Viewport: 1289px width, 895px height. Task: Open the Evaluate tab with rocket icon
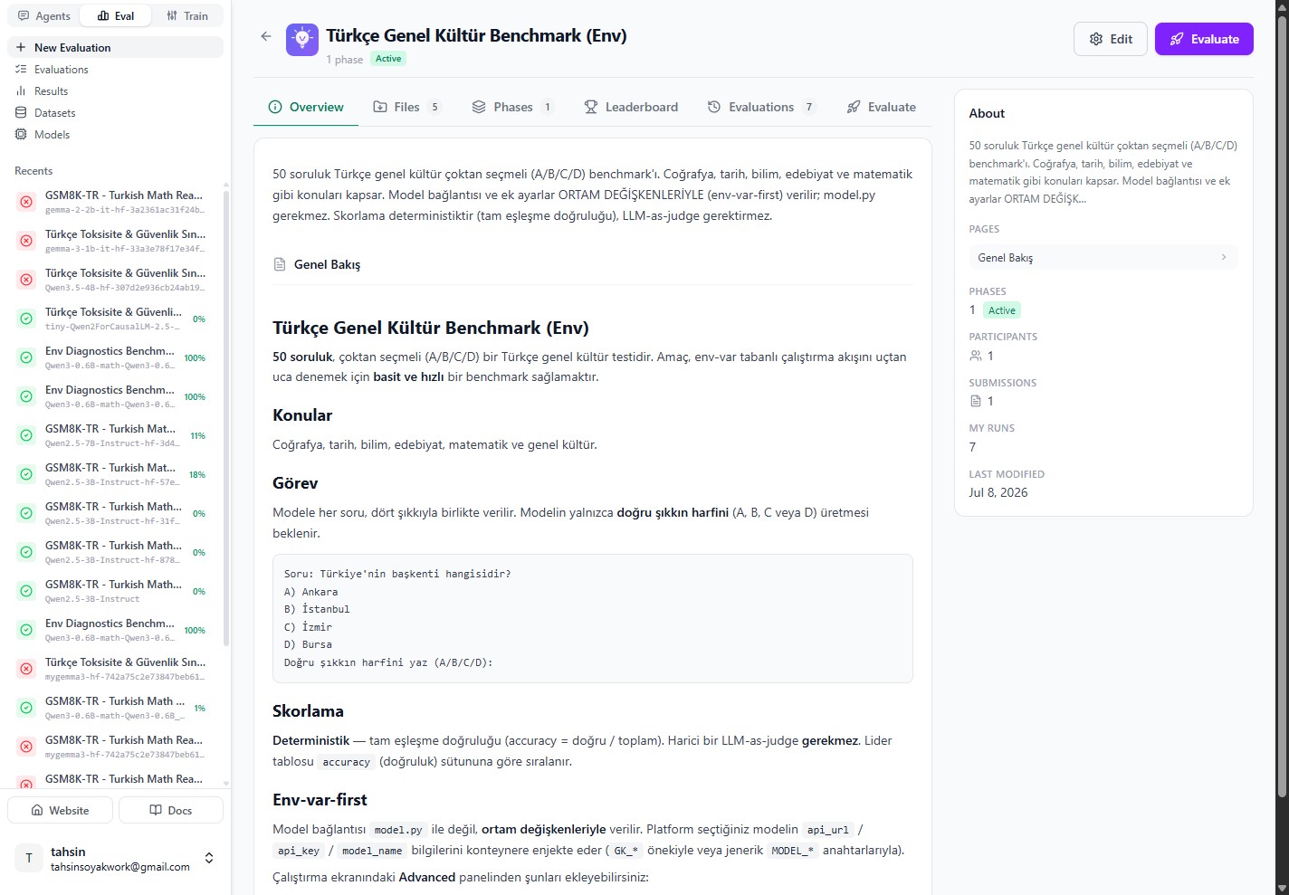click(881, 107)
